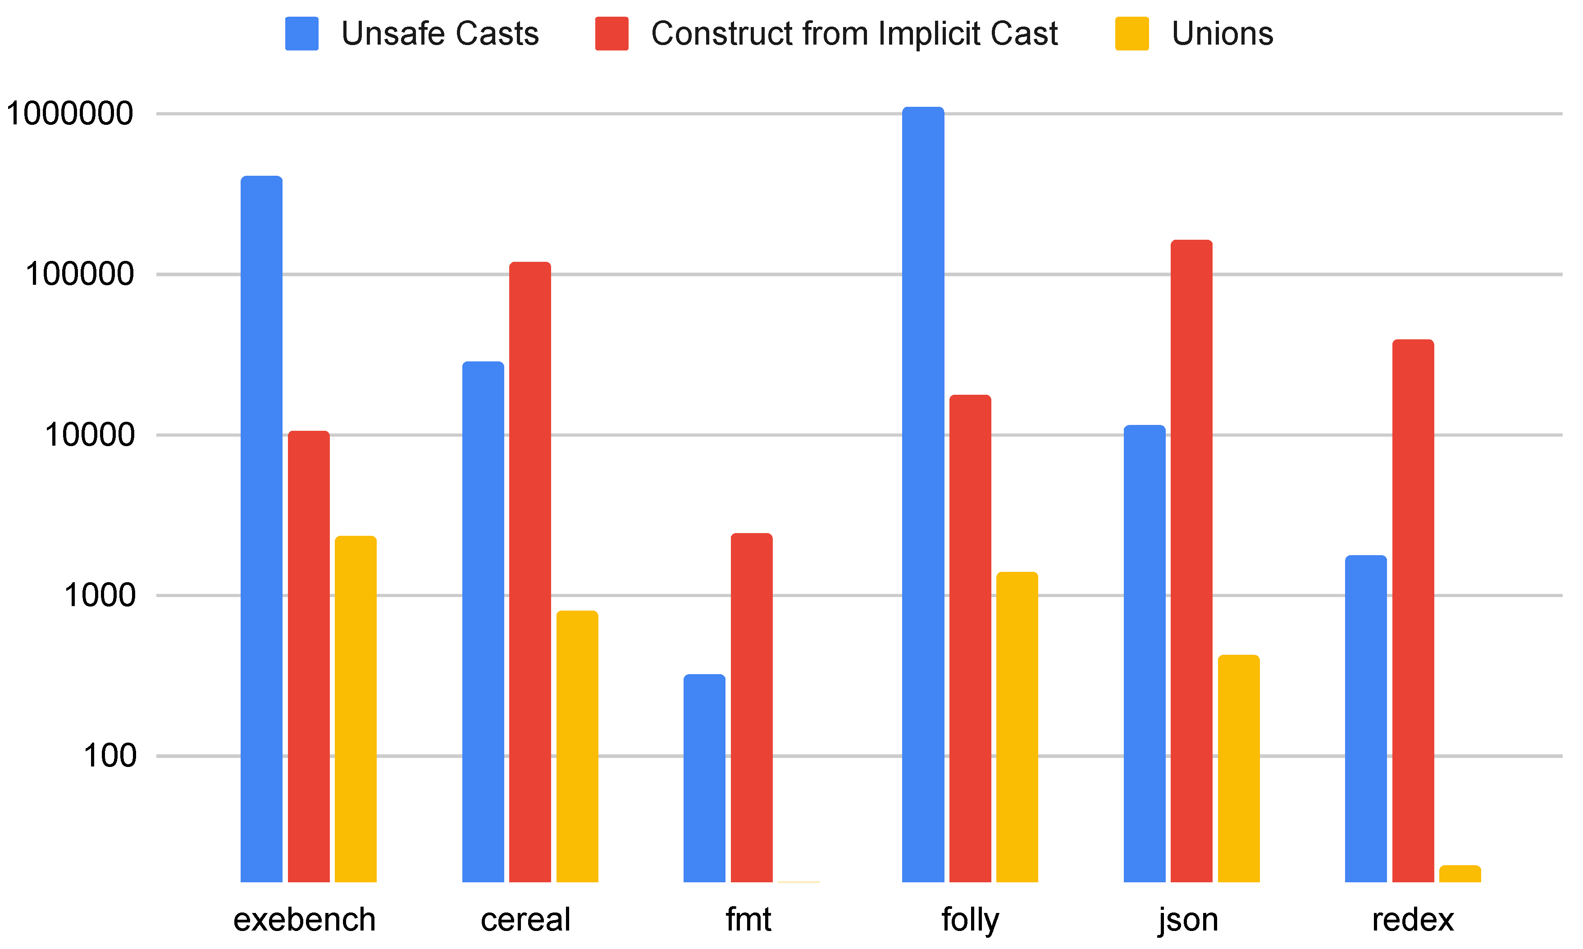
Task: Select the exebench axis label
Action: 304,920
